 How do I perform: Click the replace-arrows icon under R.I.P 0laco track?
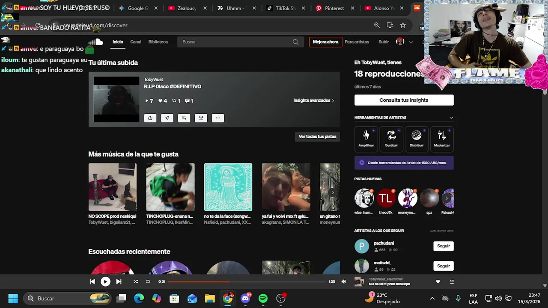184,118
